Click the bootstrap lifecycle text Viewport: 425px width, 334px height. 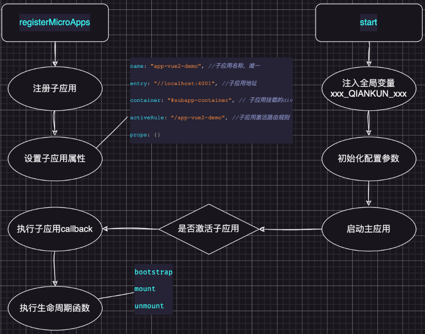[153, 272]
